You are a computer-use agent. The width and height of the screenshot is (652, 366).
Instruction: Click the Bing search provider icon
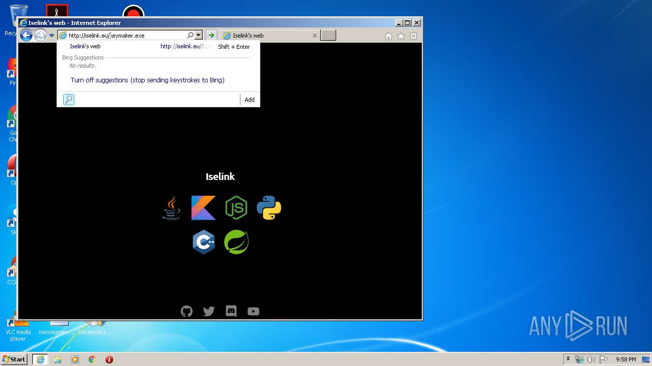(x=69, y=100)
